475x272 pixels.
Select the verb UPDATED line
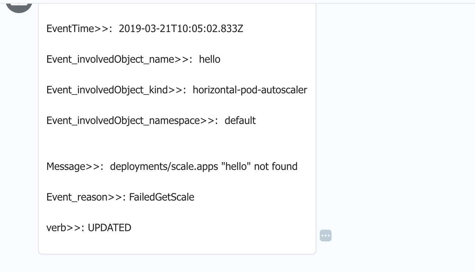tap(89, 228)
